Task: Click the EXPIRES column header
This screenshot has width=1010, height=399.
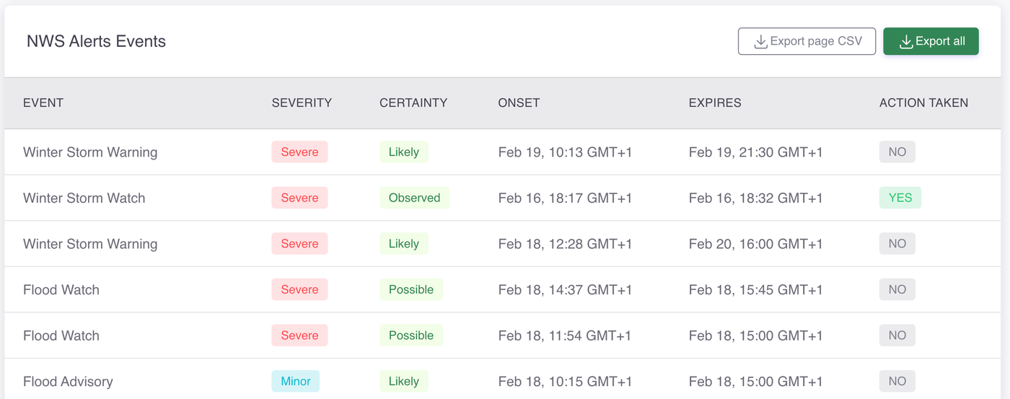Action: pos(715,102)
